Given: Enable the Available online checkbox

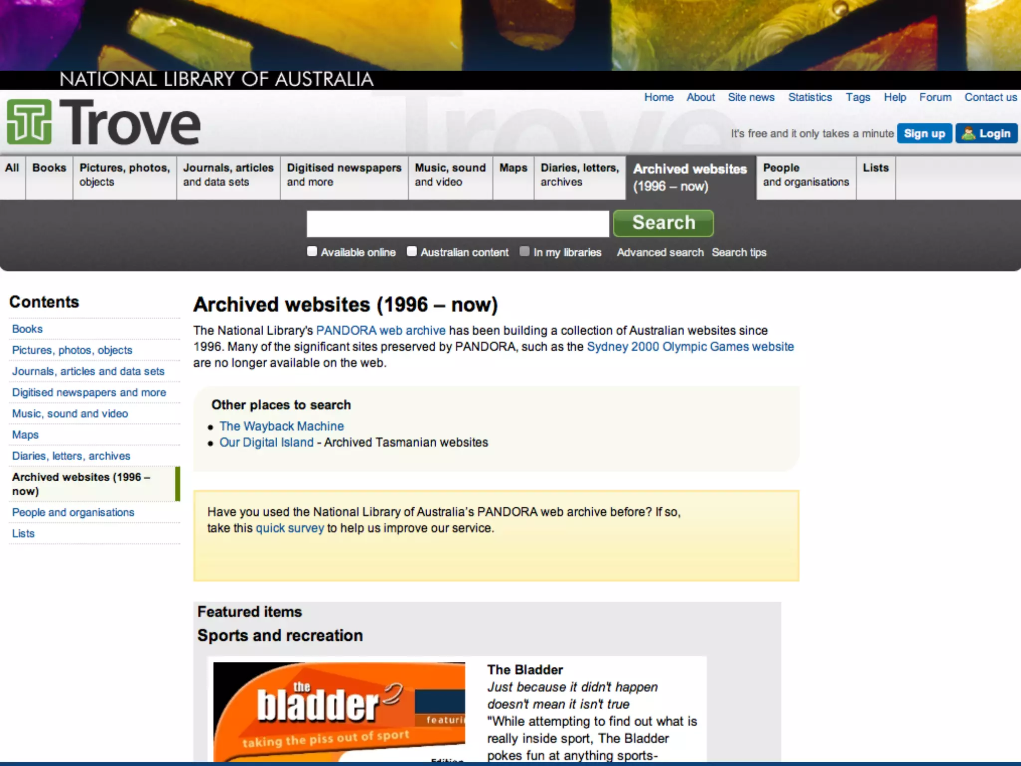Looking at the screenshot, I should 312,251.
